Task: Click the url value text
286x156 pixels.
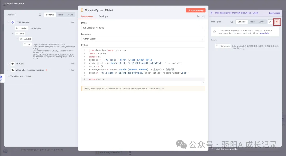Action: [x=54, y=52]
